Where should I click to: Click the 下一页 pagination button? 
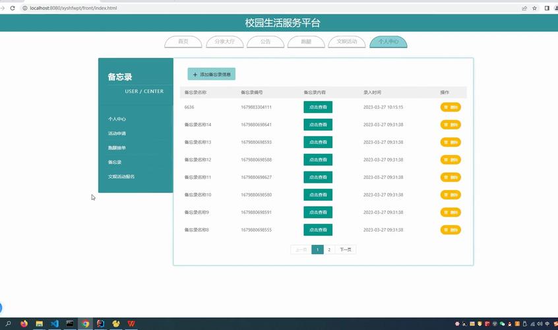click(346, 249)
